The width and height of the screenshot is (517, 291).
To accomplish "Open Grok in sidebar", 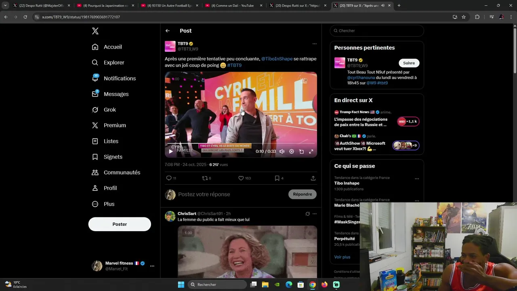I will click(x=103, y=110).
